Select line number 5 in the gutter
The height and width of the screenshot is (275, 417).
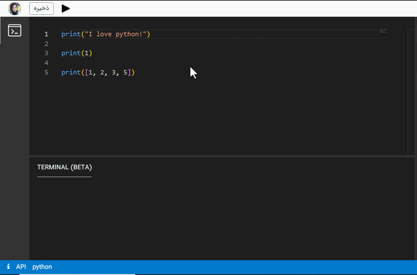pyautogui.click(x=46, y=72)
